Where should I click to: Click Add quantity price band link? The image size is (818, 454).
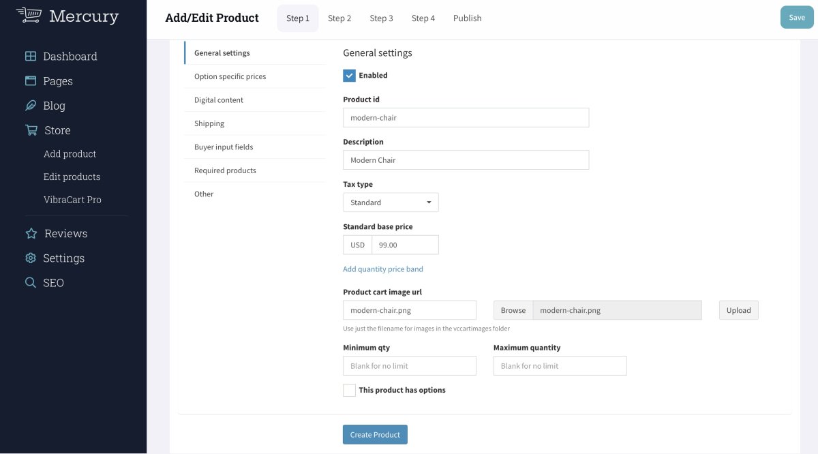coord(383,269)
